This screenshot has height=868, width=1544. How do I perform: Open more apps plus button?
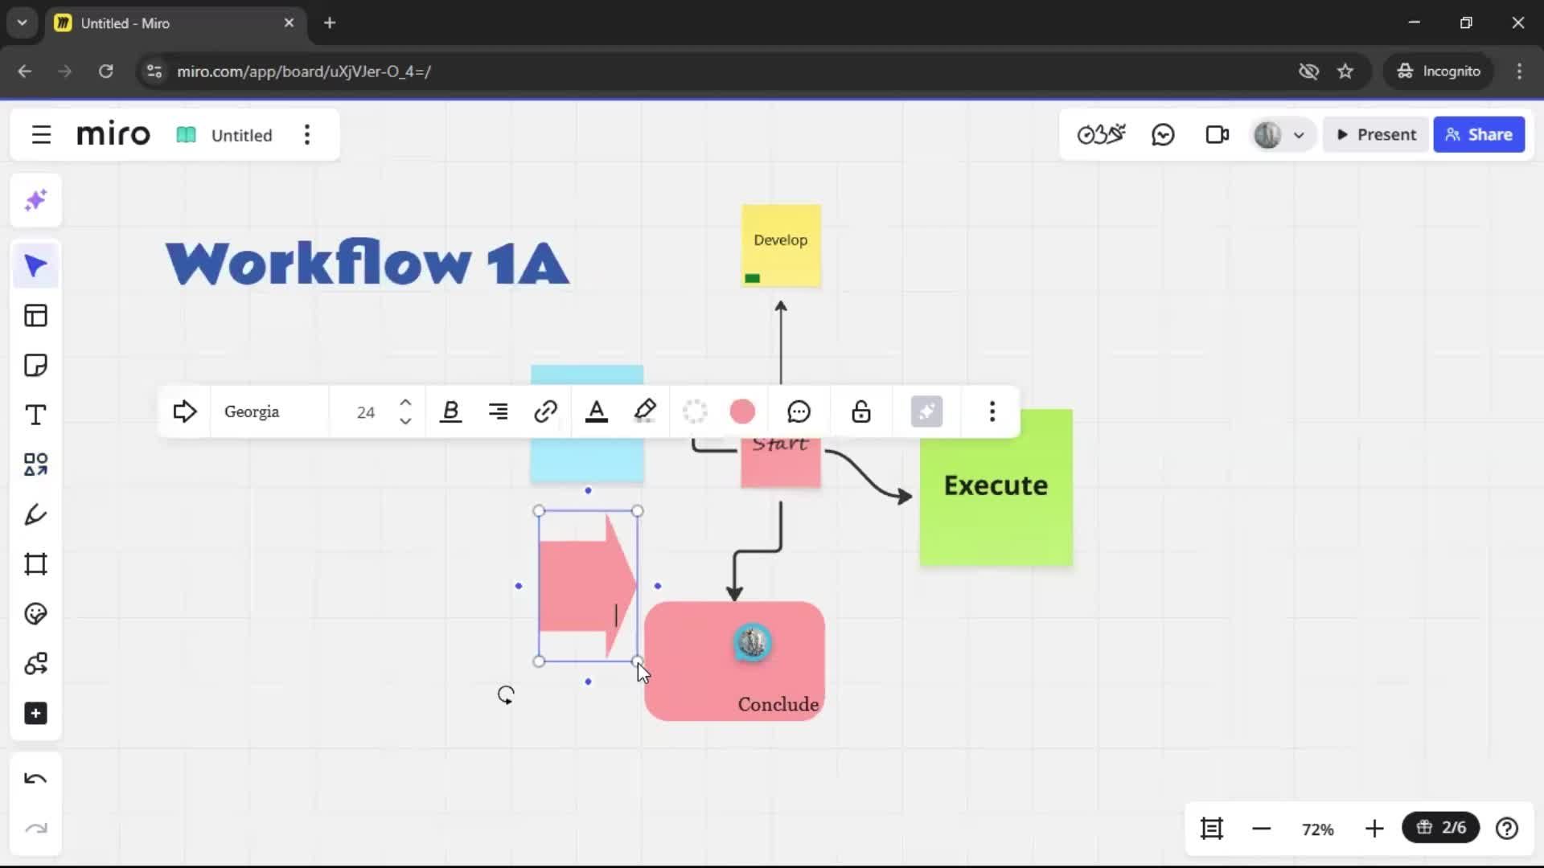tap(35, 714)
